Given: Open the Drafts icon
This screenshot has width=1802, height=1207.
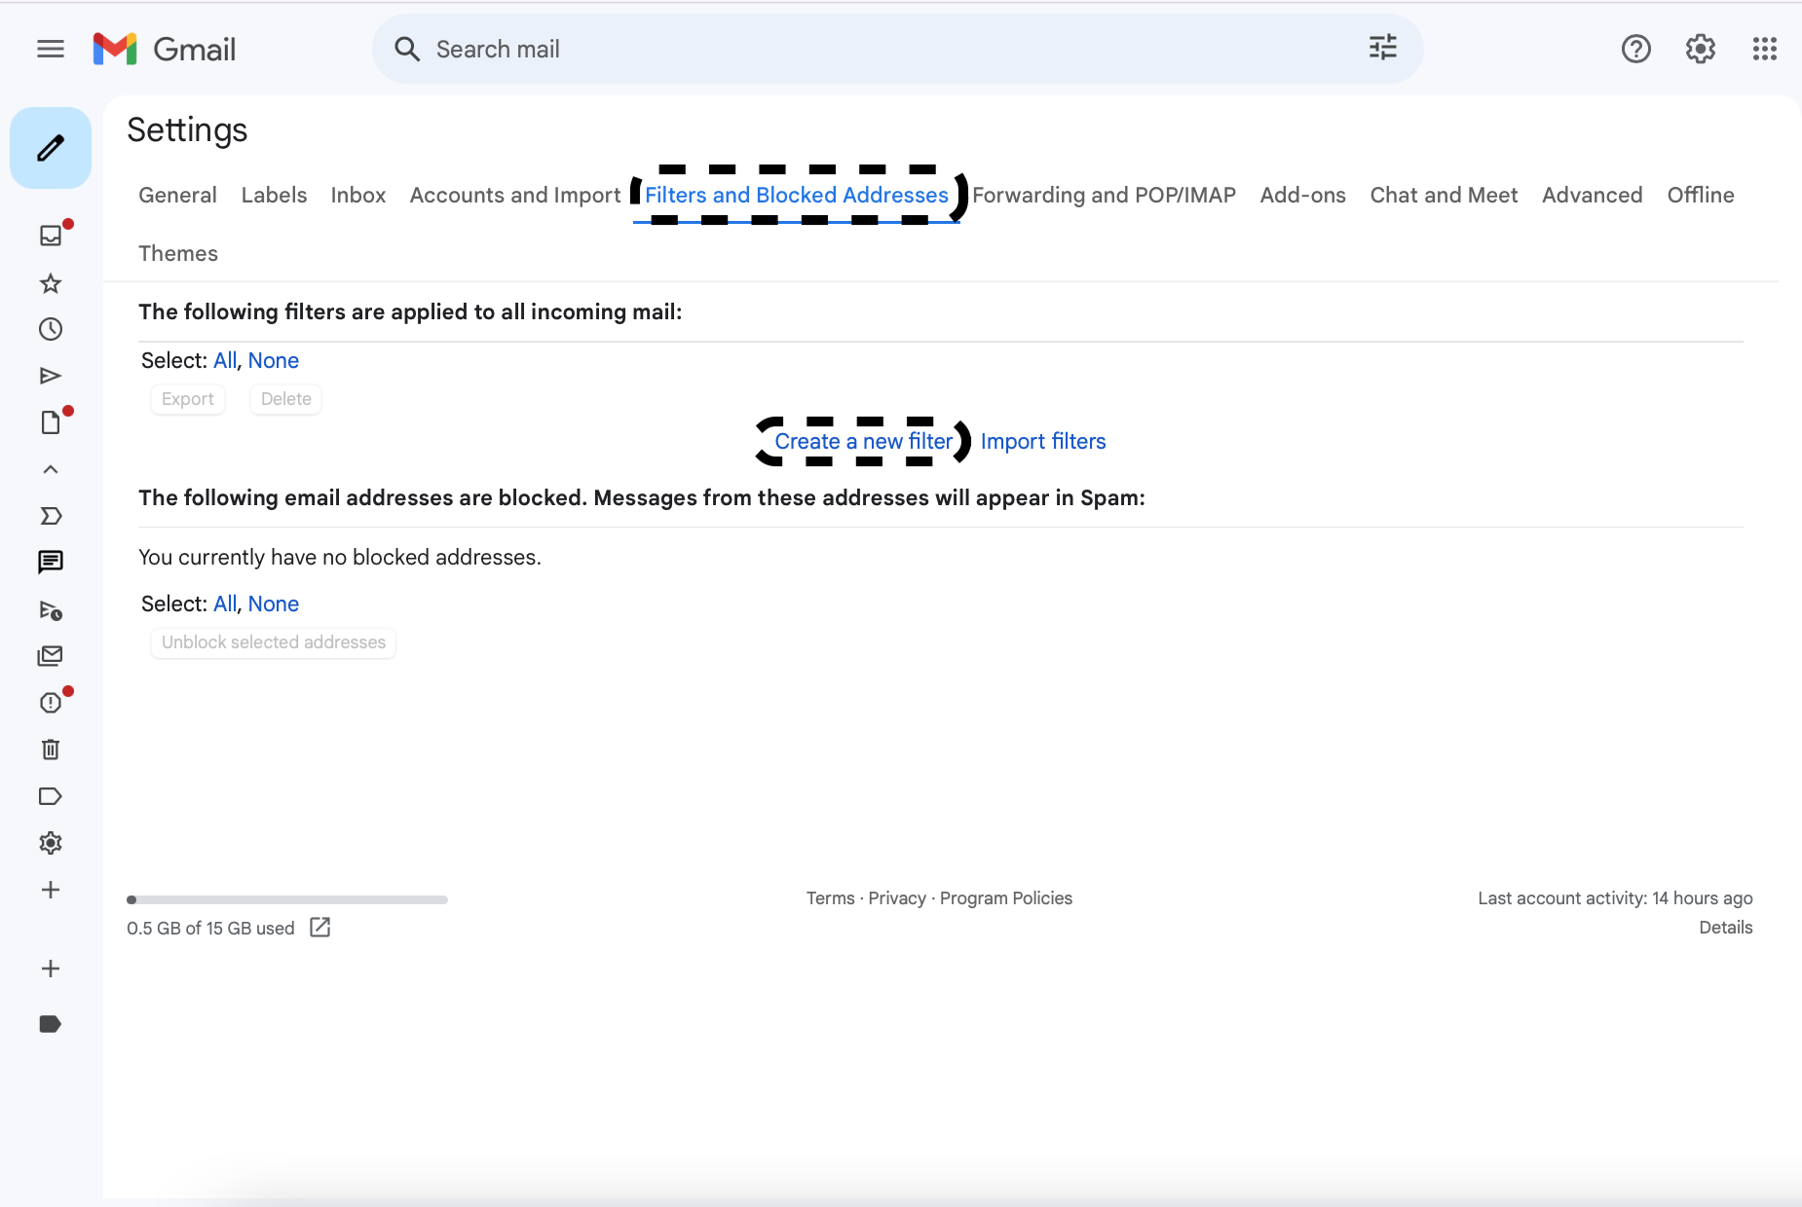Looking at the screenshot, I should pos(51,421).
